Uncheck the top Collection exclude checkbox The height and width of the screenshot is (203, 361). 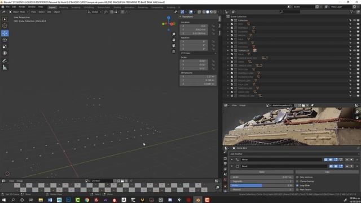[232, 20]
